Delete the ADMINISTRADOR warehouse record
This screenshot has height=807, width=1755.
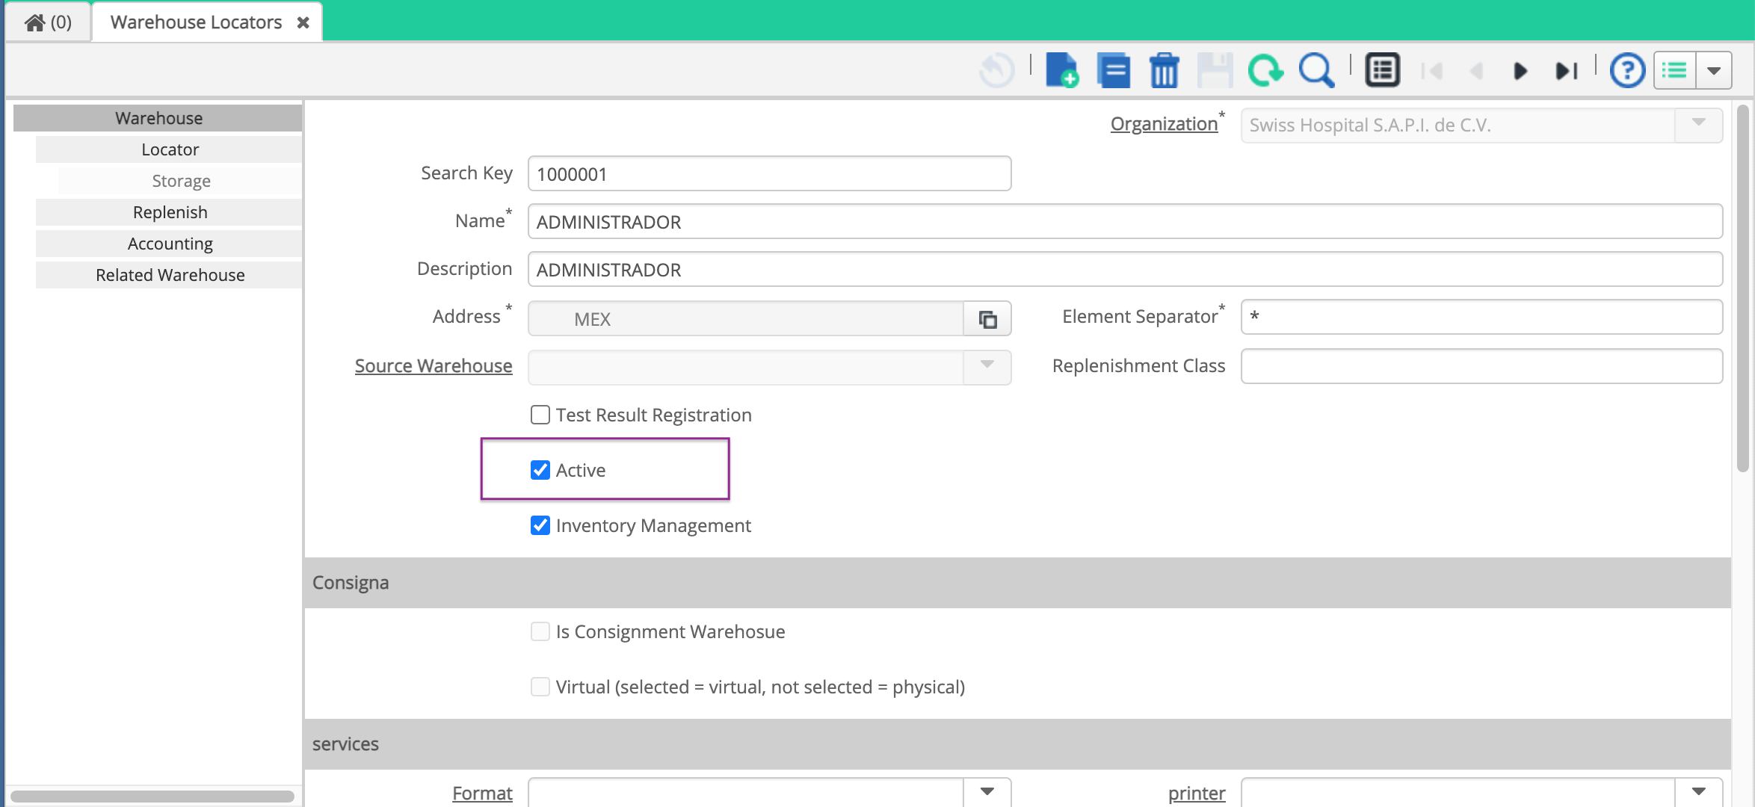(x=1164, y=69)
